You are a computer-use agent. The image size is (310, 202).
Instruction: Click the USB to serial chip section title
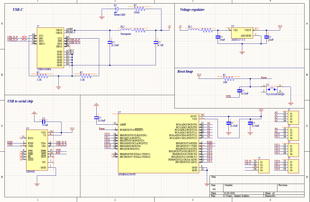[x=20, y=101]
